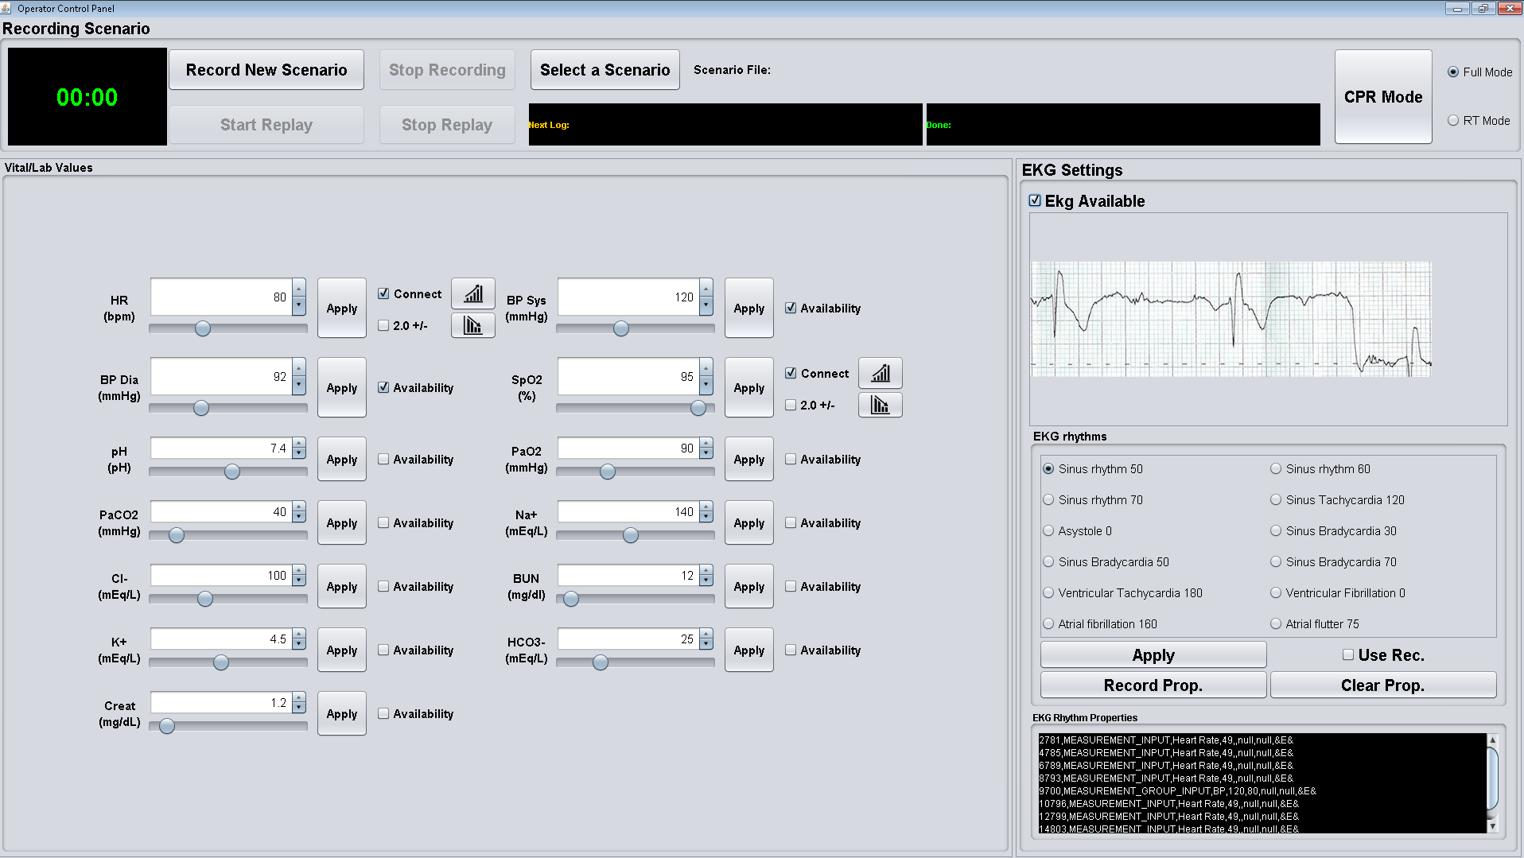Toggle the HR Connect checkbox
Viewport: 1524px width, 858px height.
click(x=383, y=293)
